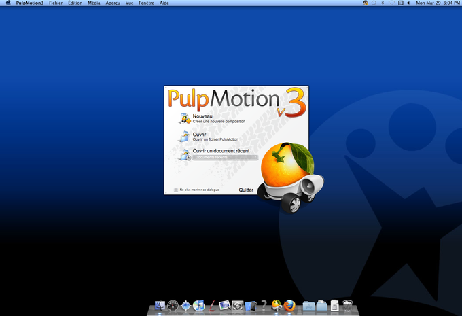Open the PulpMotion3 application menu

(30, 3)
